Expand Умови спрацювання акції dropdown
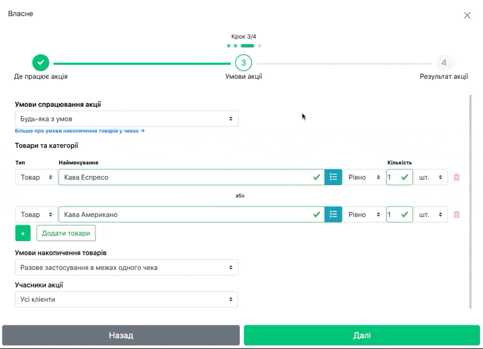 (x=126, y=119)
